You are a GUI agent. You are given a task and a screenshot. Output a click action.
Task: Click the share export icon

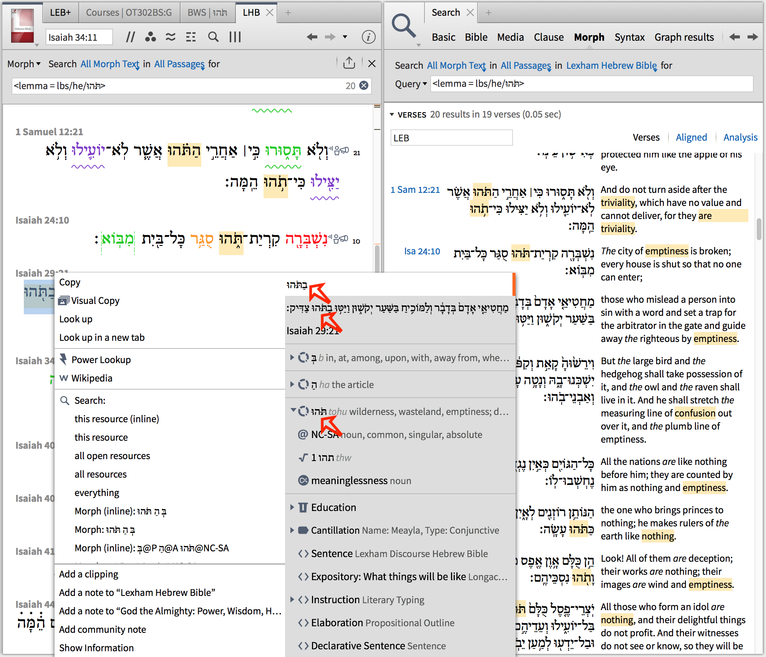point(349,63)
